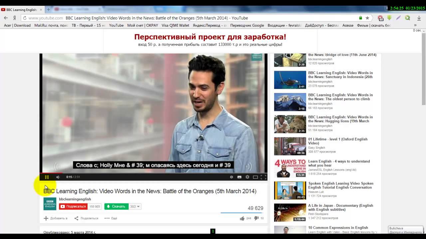Open the Входящие - fevralsk bookmark
The height and width of the screenshot is (239, 426).
pyautogui.click(x=285, y=25)
